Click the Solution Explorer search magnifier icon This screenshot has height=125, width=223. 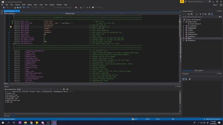click(x=220, y=17)
